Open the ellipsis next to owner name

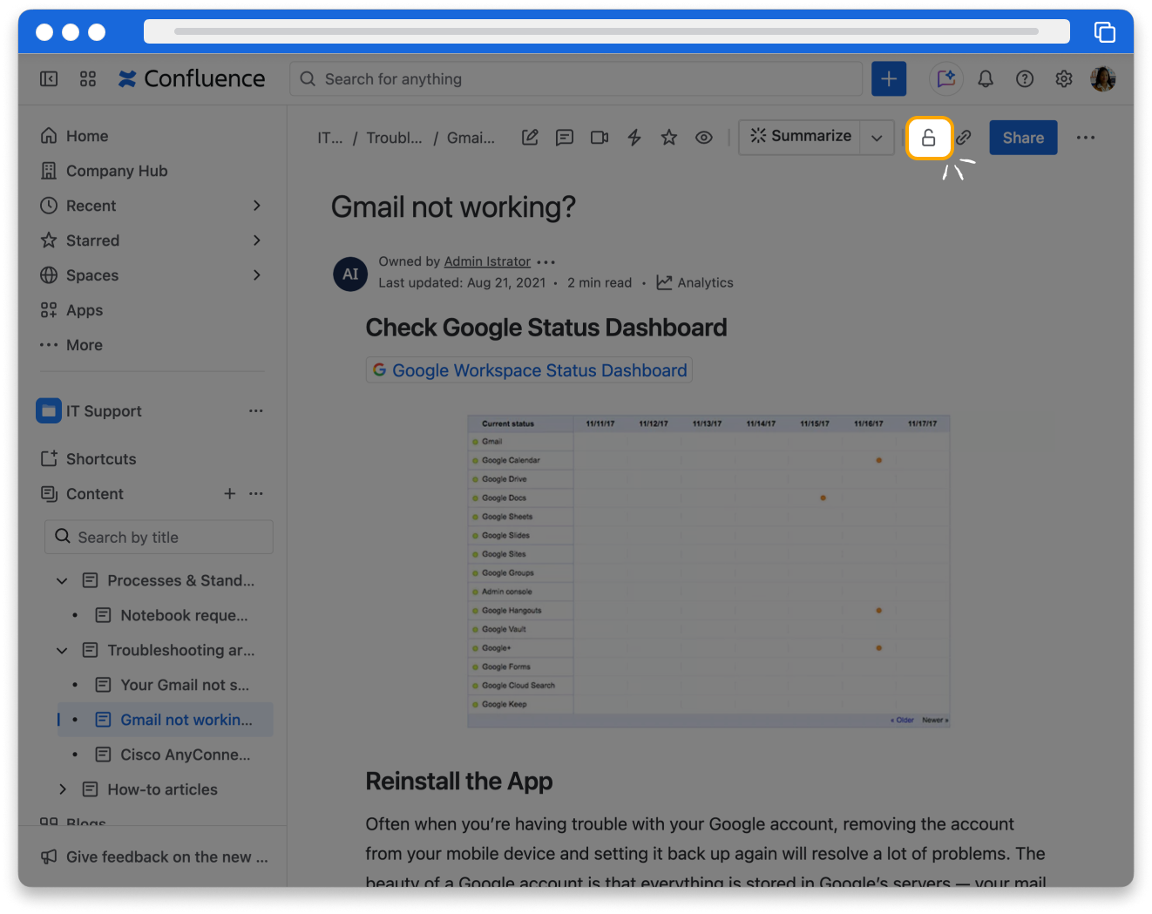coord(546,262)
